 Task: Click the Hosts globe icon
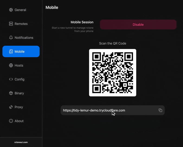coord(11,65)
